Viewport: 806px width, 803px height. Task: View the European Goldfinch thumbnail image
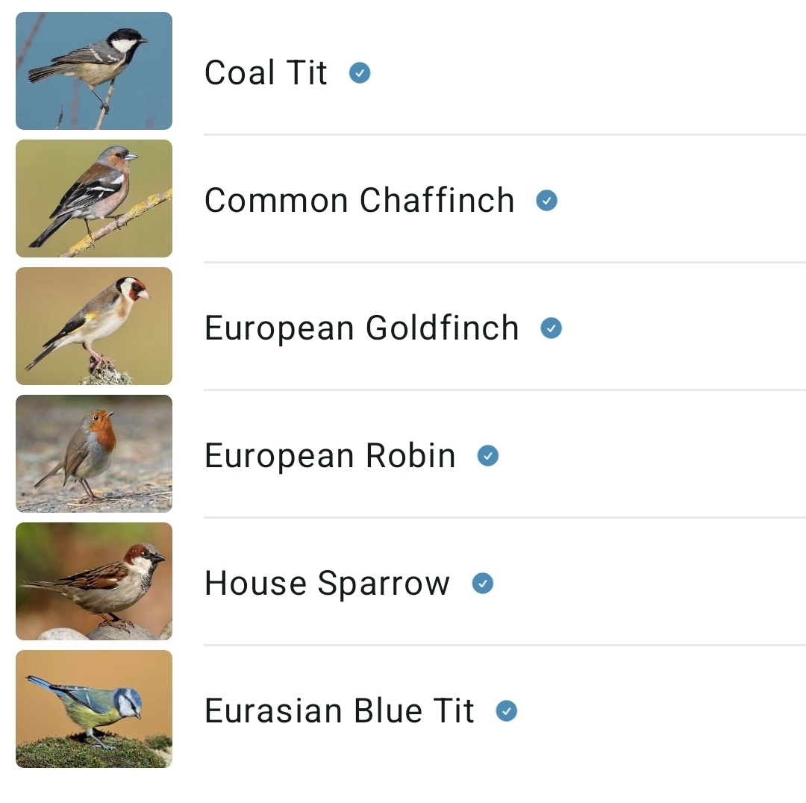94,326
